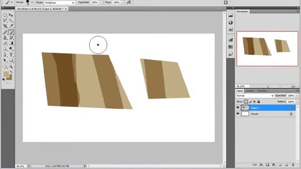Swap foreground and background colors

(11, 72)
